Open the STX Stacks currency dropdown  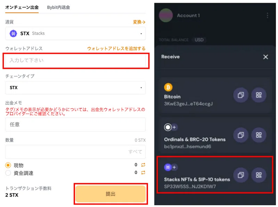pyautogui.click(x=75, y=33)
